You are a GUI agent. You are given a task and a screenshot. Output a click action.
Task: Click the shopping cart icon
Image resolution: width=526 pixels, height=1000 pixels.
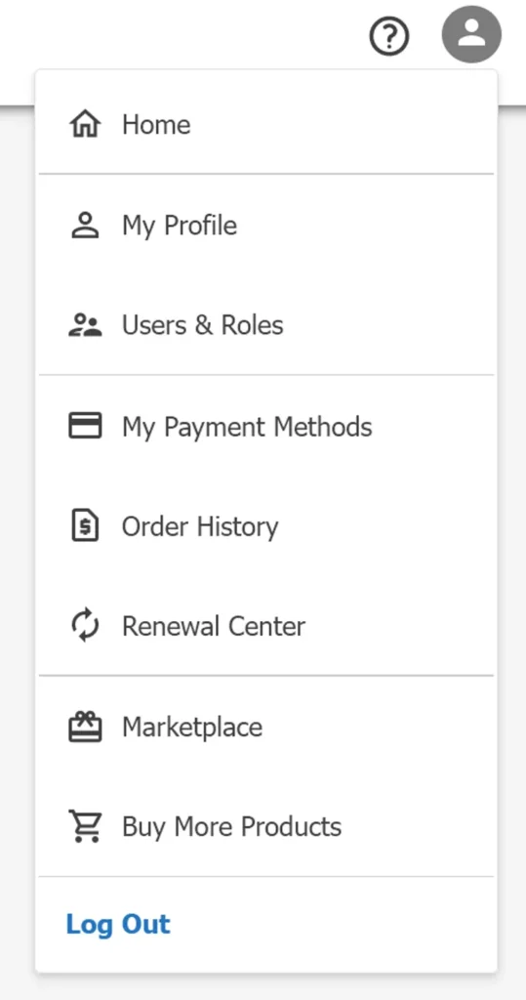tap(85, 826)
